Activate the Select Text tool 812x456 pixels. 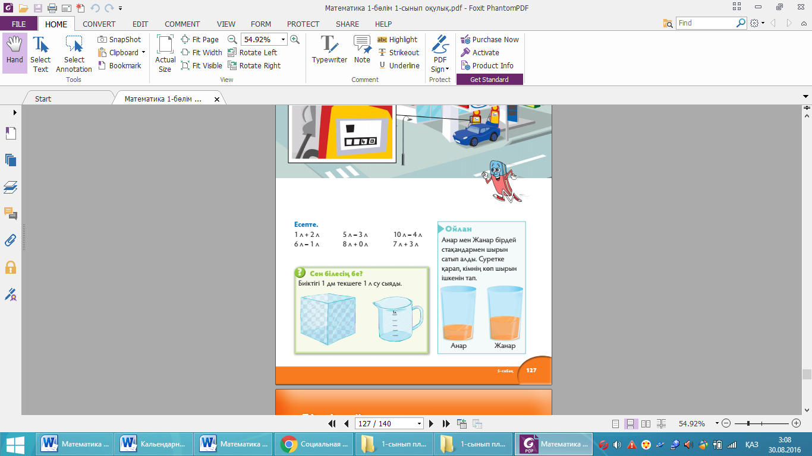(40, 53)
